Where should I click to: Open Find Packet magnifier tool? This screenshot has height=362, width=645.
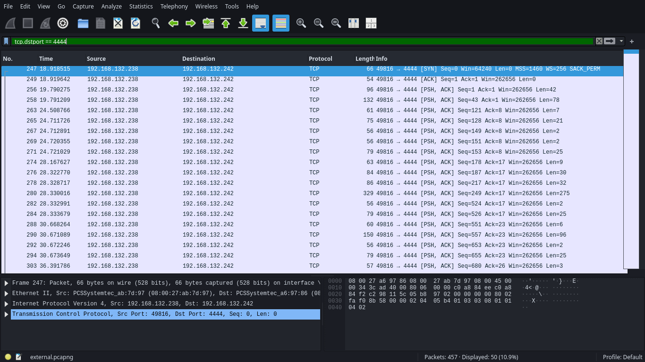[x=156, y=23]
